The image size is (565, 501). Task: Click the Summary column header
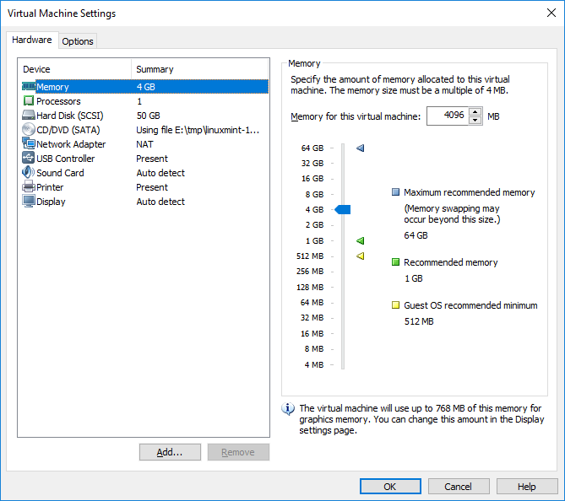pyautogui.click(x=200, y=69)
